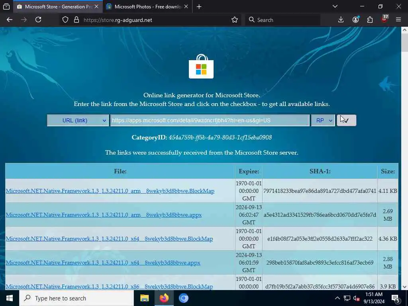
Task: Click the browser Search box
Action: click(x=282, y=20)
